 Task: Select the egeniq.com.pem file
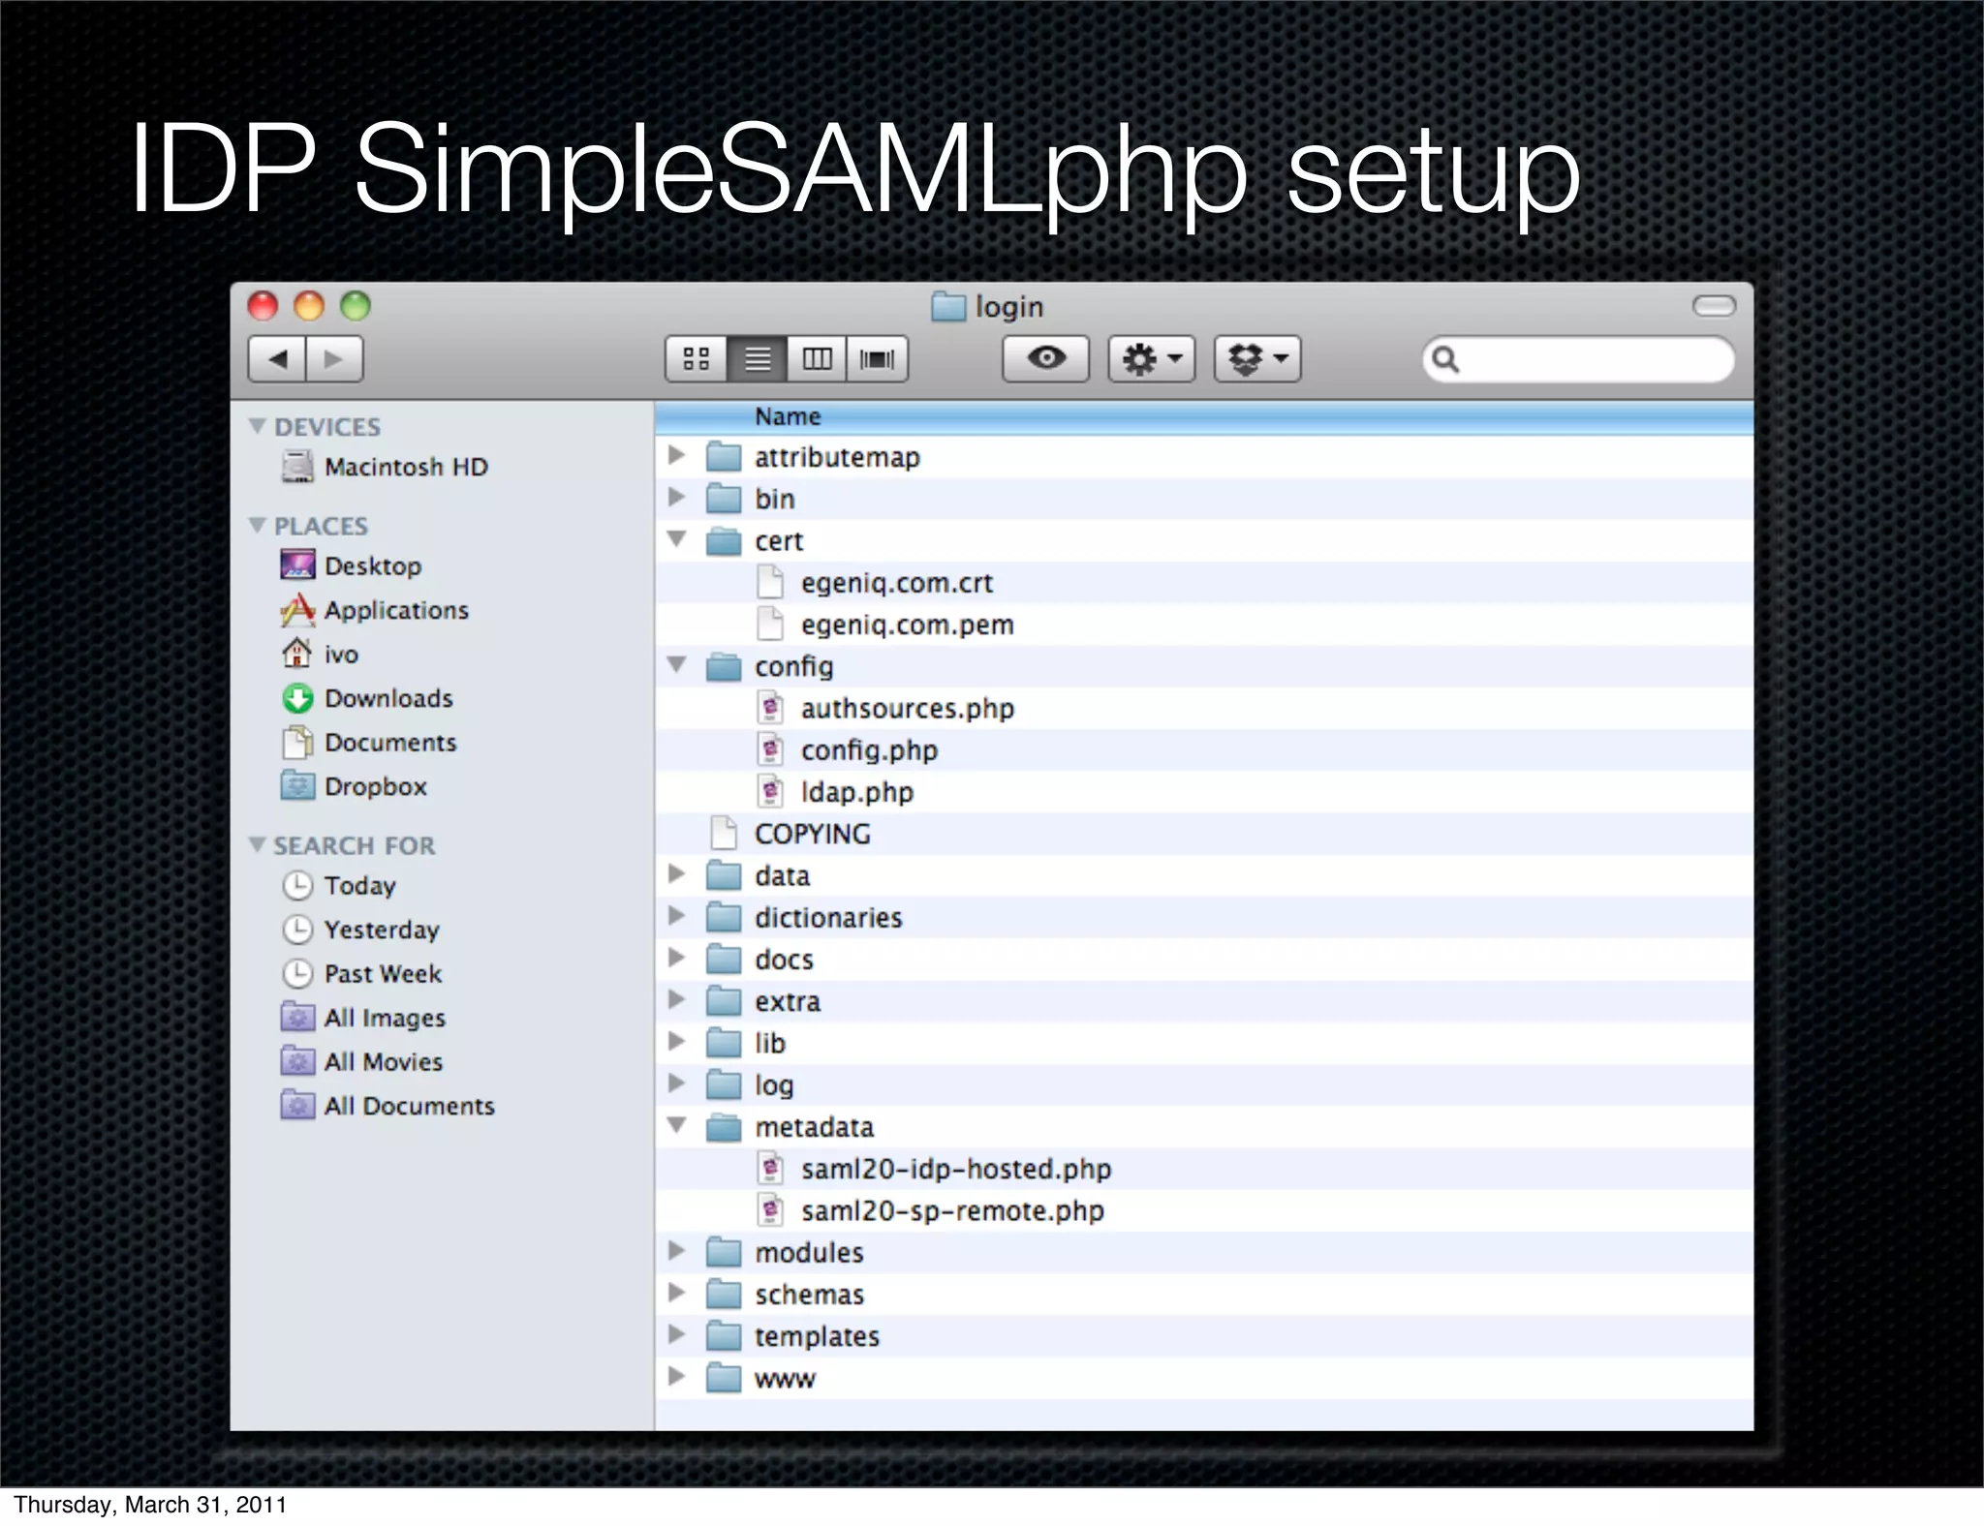pos(1204,625)
